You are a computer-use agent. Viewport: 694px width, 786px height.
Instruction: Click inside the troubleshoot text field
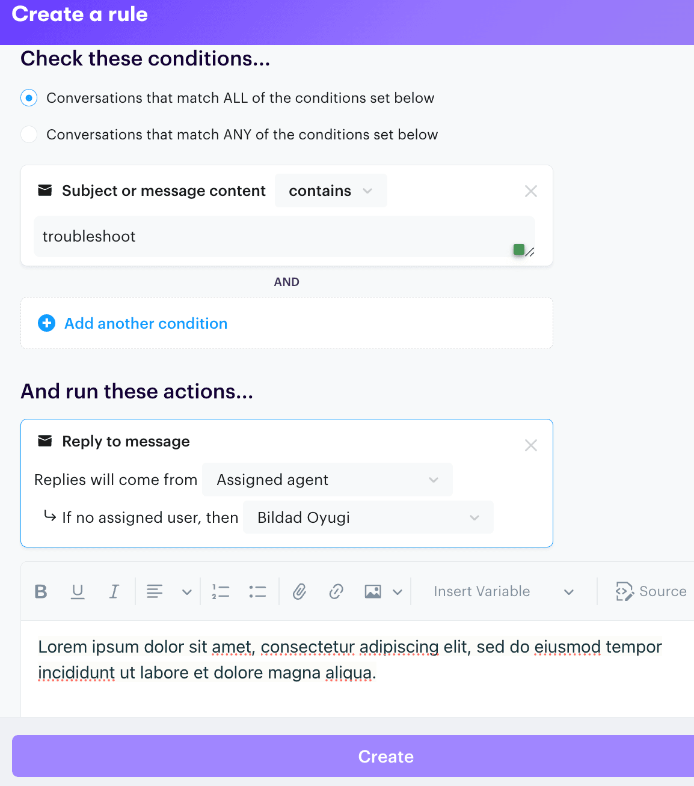click(241, 236)
